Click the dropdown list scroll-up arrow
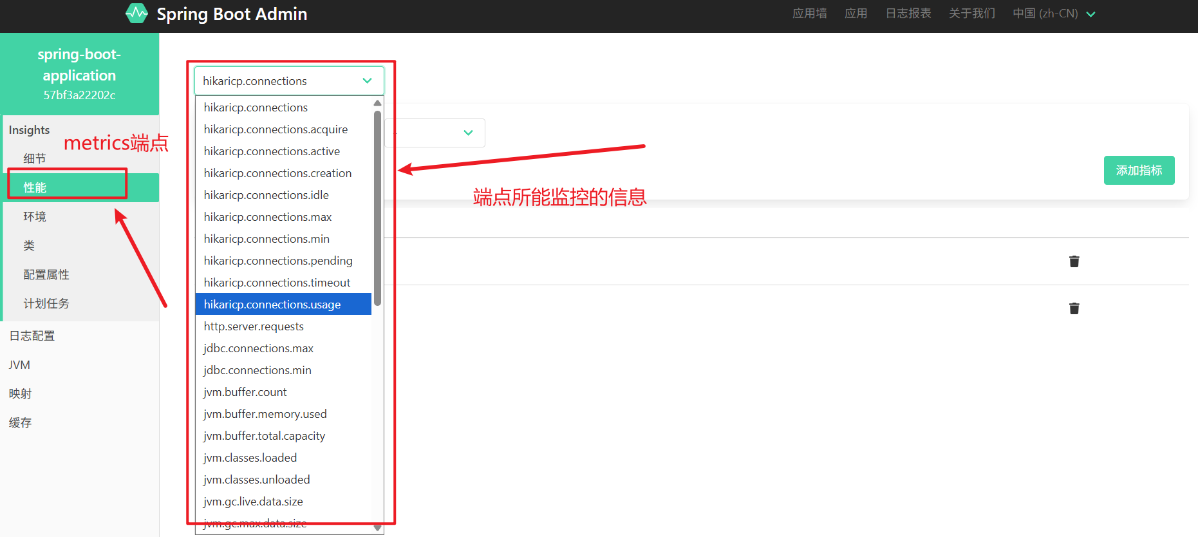Screen dimensions: 1198x537 click(377, 103)
